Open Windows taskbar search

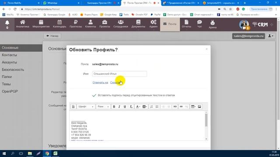coord(13,154)
